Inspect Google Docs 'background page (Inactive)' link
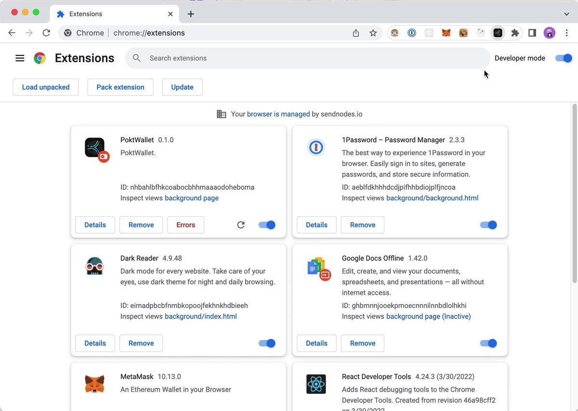578x411 pixels. point(429,317)
